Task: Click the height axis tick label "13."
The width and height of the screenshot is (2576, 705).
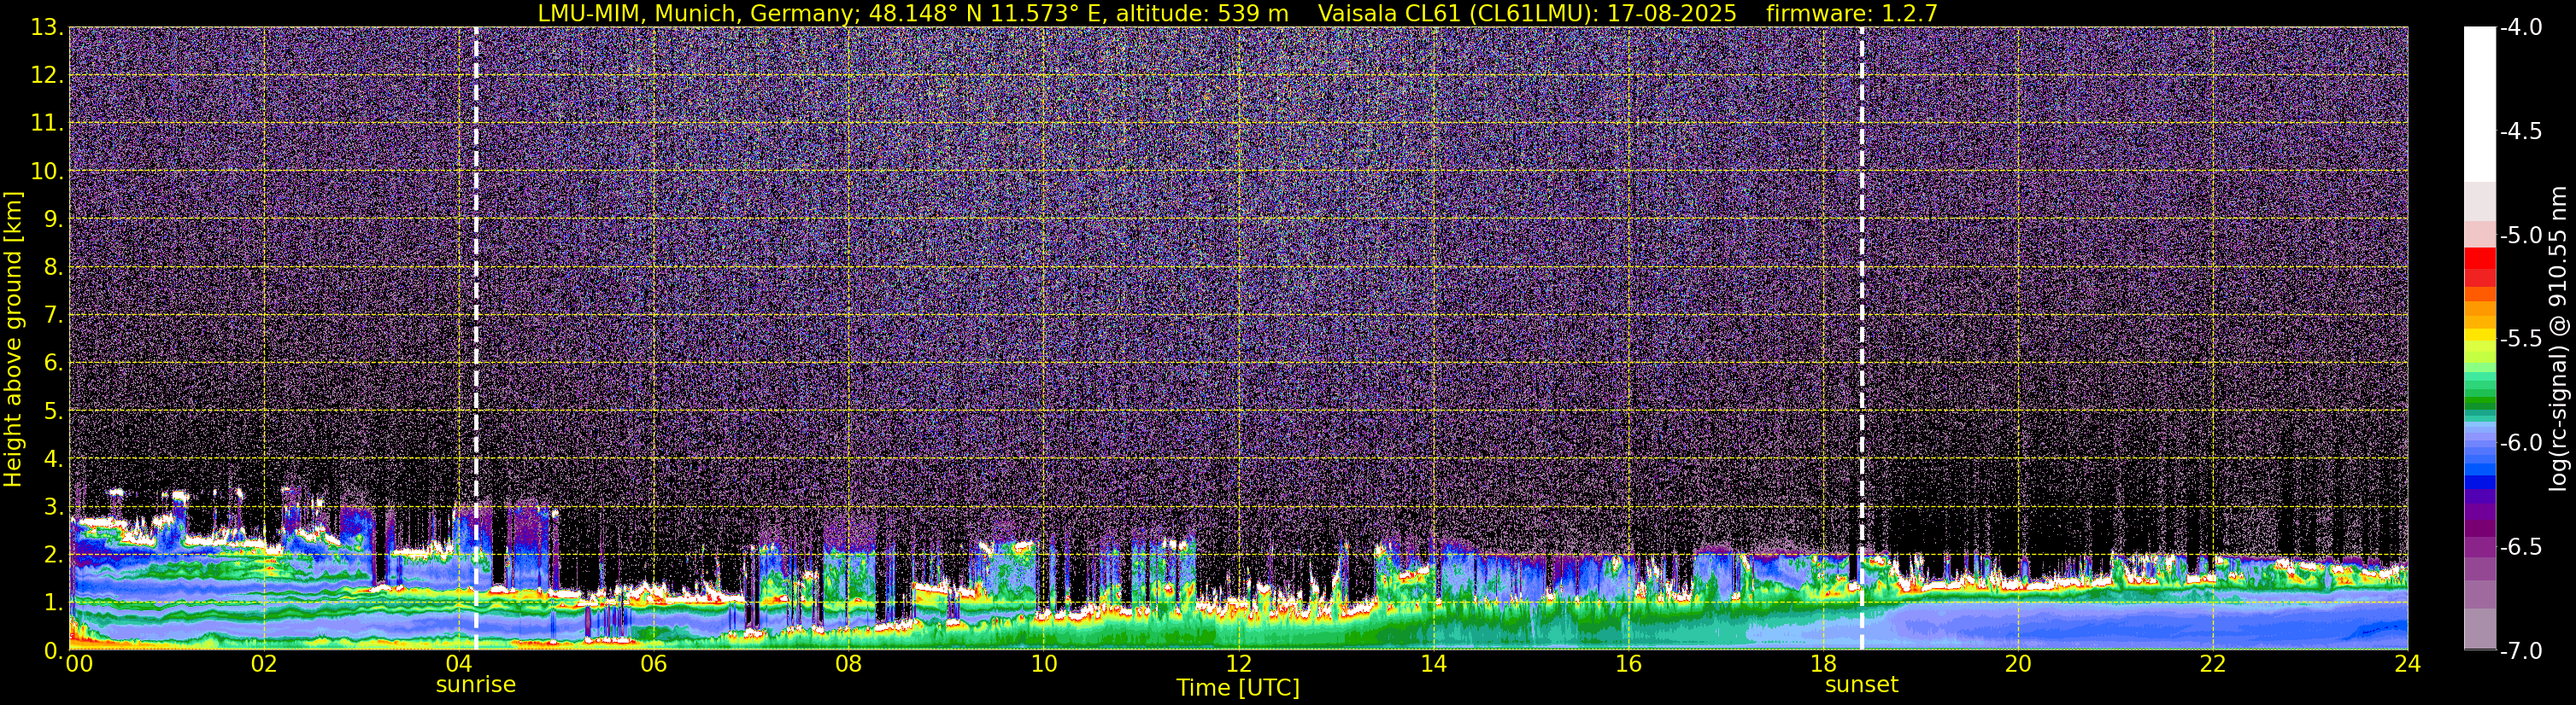Action: [x=47, y=28]
